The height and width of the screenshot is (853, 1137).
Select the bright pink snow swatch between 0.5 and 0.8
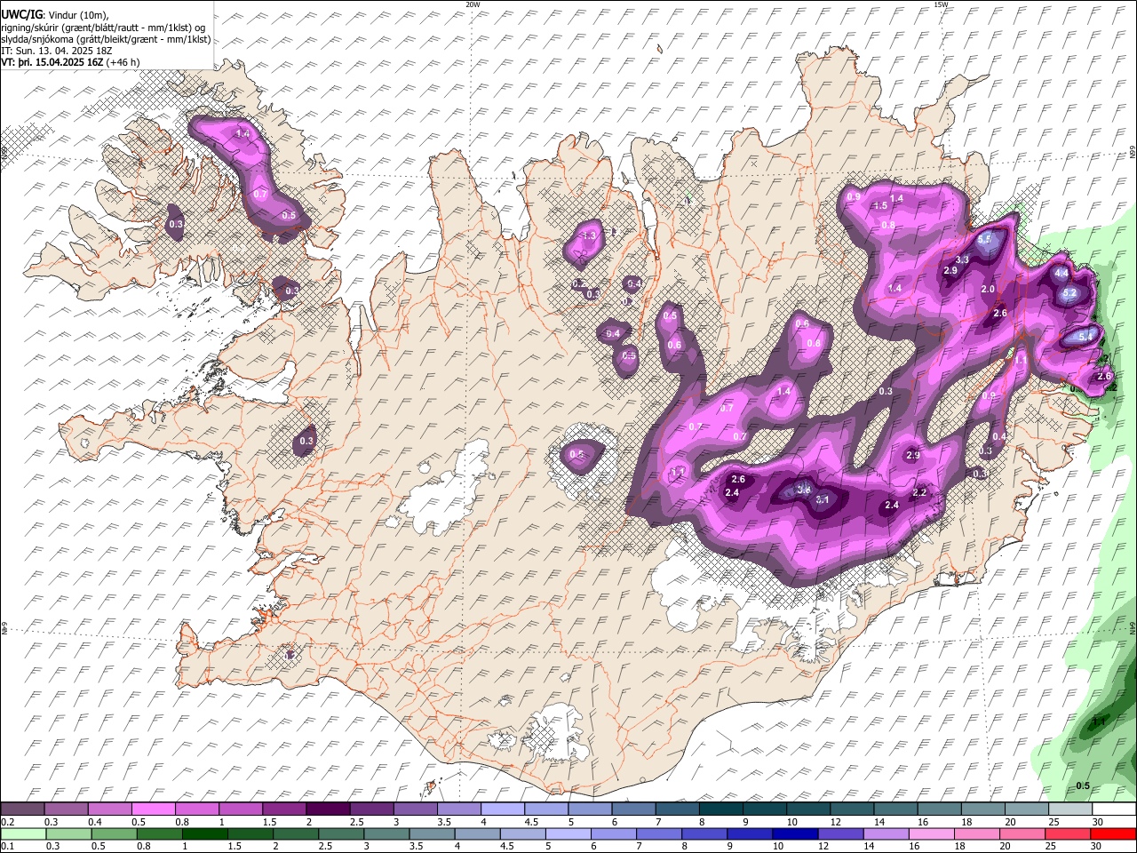(x=153, y=809)
